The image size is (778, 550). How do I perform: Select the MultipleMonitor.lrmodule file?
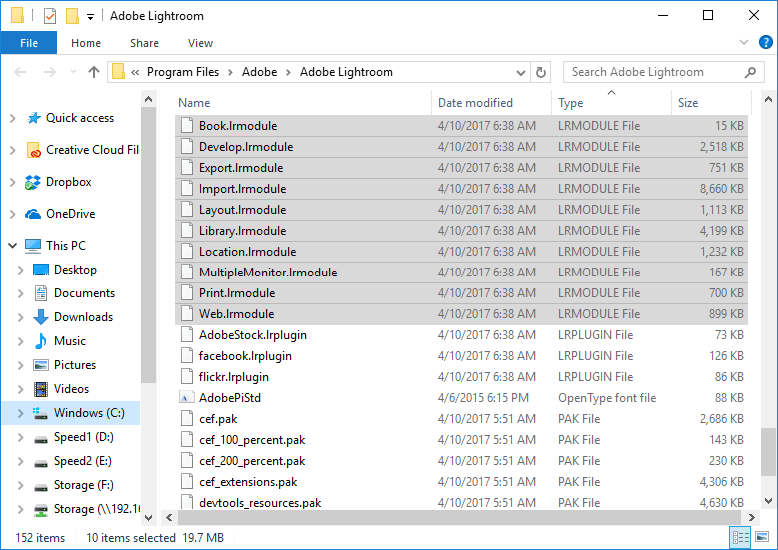click(461, 272)
